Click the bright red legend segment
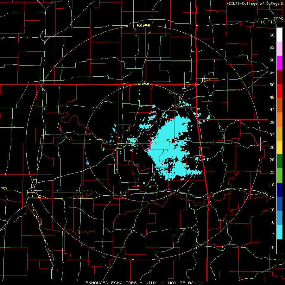 pyautogui.click(x=280, y=91)
